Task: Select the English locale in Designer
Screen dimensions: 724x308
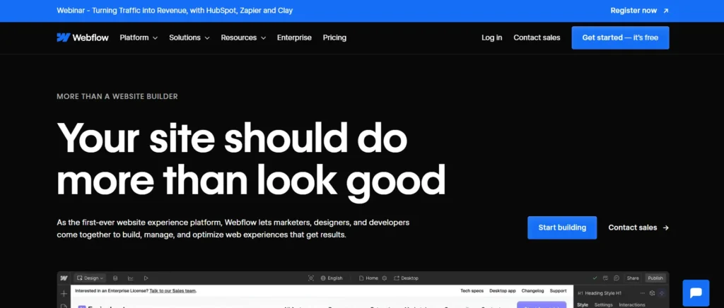Action: (x=332, y=278)
